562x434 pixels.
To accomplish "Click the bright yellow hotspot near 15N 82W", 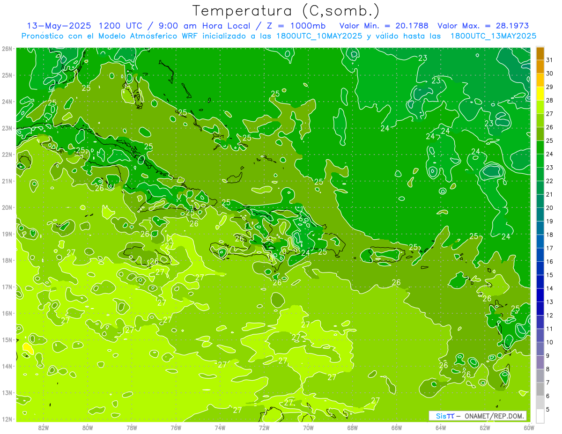I will click(x=28, y=348).
